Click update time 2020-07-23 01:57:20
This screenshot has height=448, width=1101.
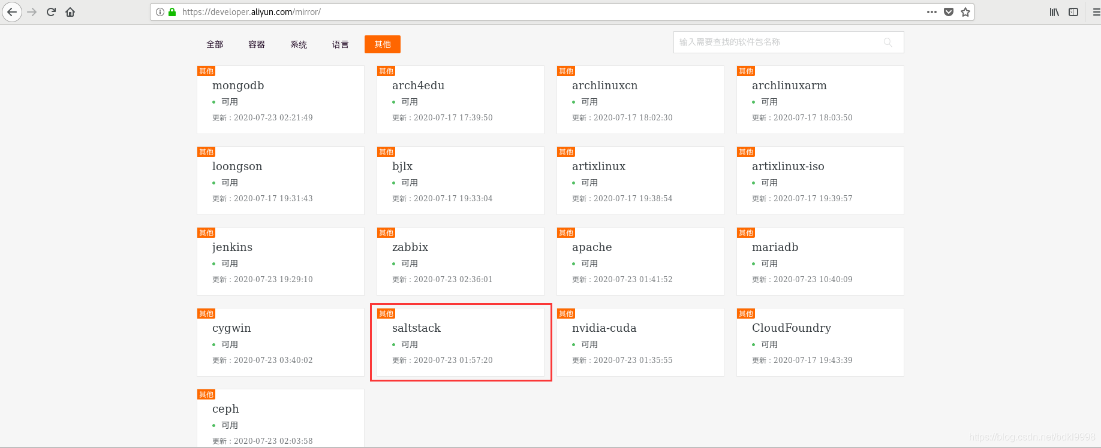[x=453, y=361]
